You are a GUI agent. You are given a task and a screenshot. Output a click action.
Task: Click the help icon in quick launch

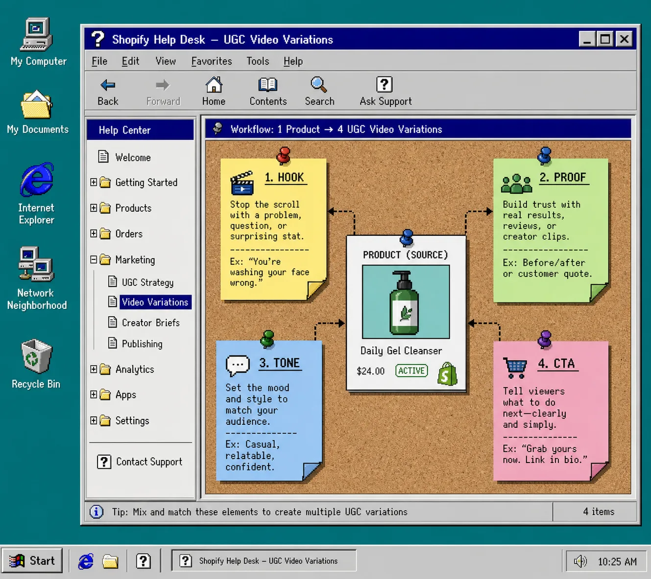[x=143, y=561]
